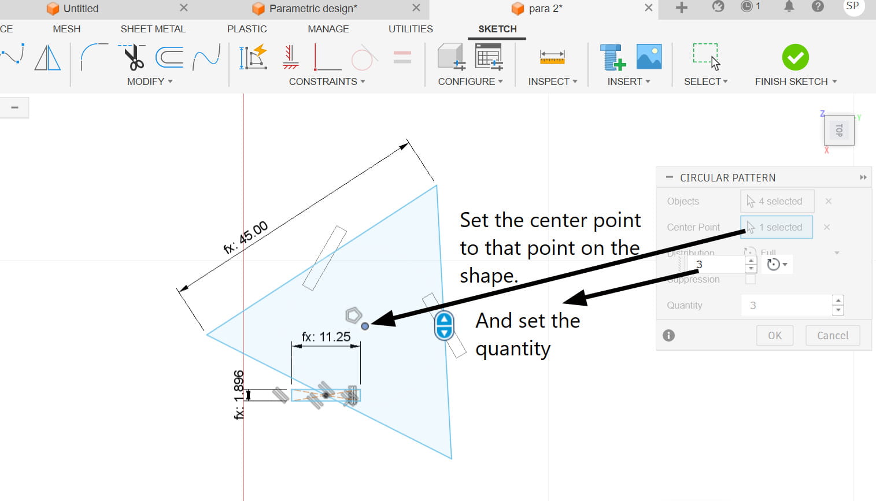Click the Configure box icon
This screenshot has height=501, width=876.
point(451,57)
